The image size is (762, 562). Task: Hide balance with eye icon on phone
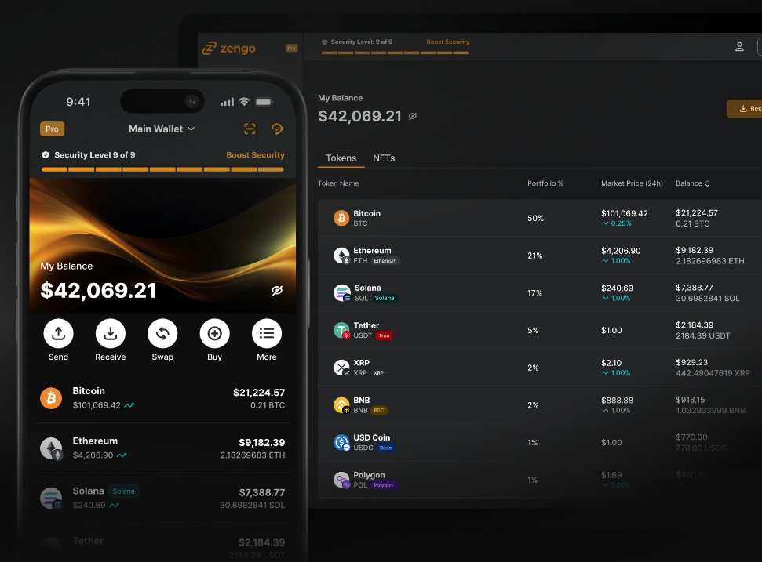click(x=277, y=290)
